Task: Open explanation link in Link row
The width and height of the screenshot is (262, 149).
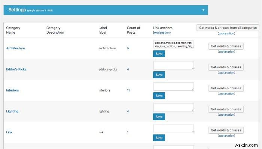Action: [226, 136]
